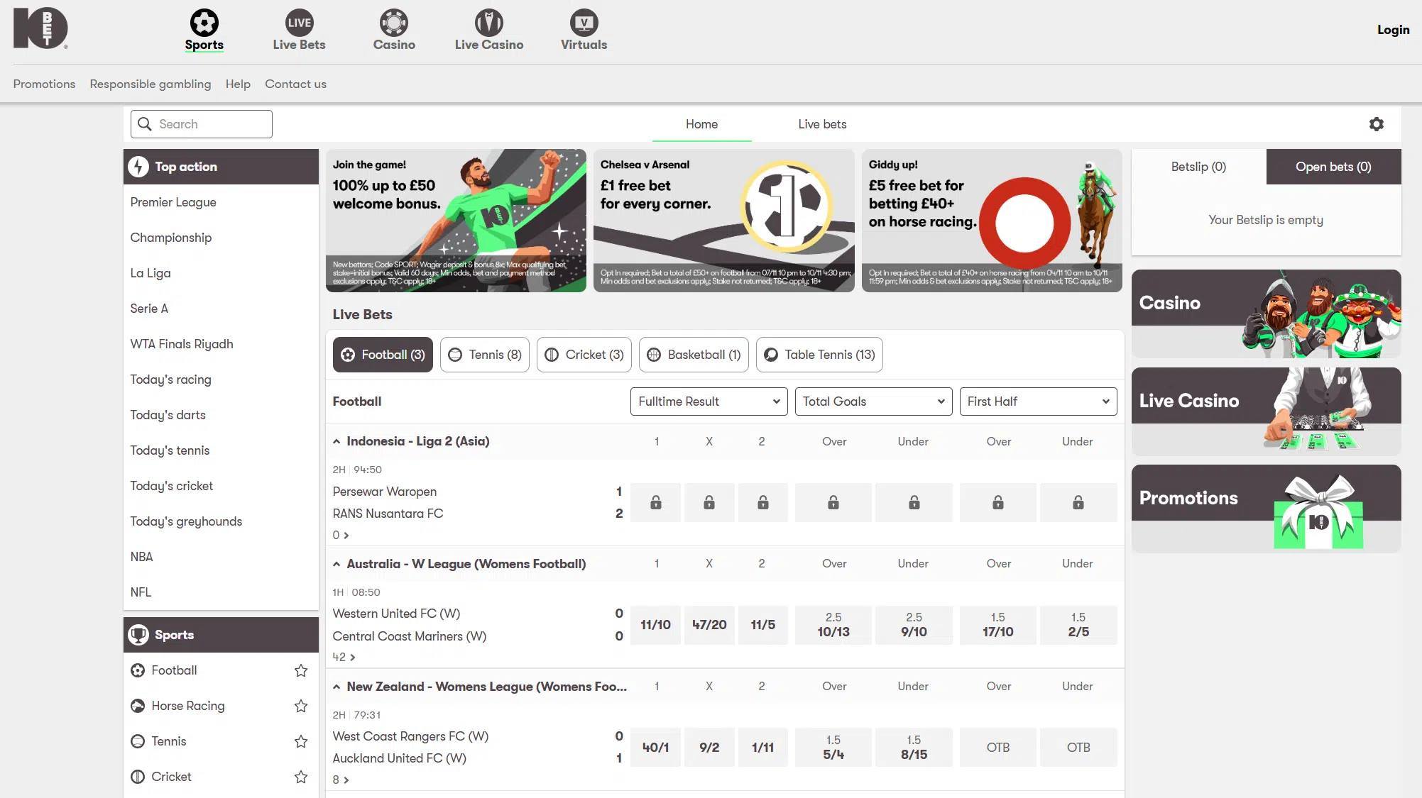This screenshot has height=798, width=1422.
Task: Click the search magnifier icon
Action: [145, 124]
